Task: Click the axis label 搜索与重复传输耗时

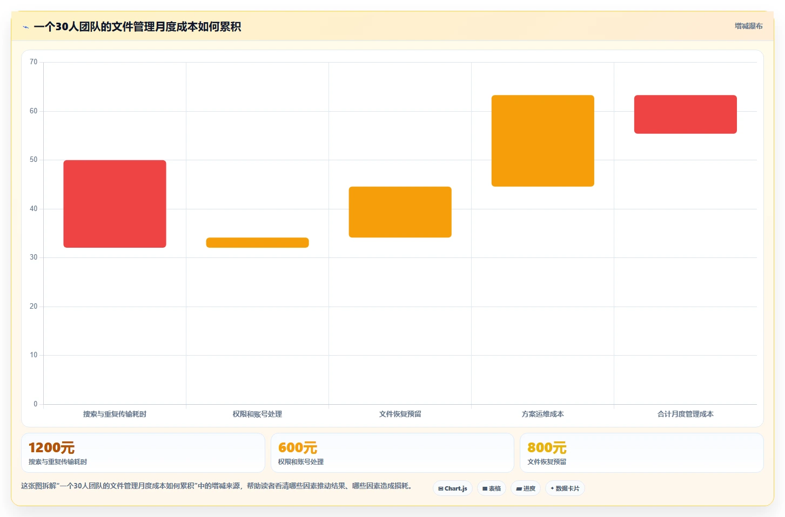Action: [x=115, y=414]
